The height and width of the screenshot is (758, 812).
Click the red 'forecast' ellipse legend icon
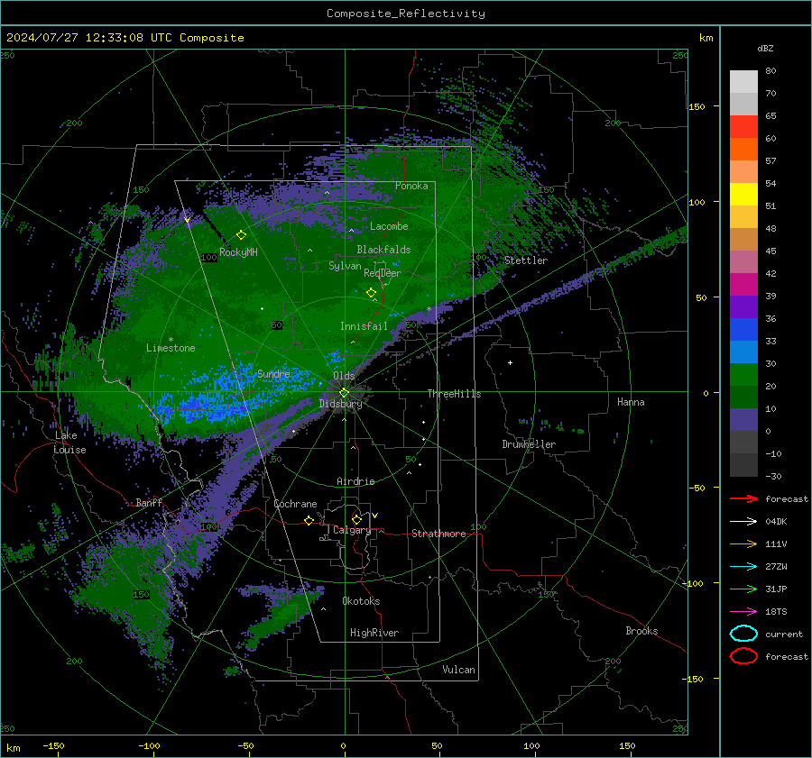tap(743, 656)
